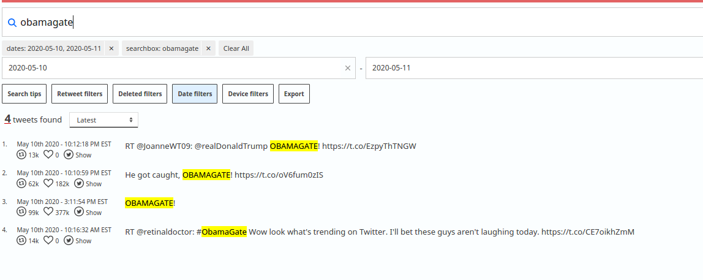
Task: Click Clear All filters
Action: [236, 48]
